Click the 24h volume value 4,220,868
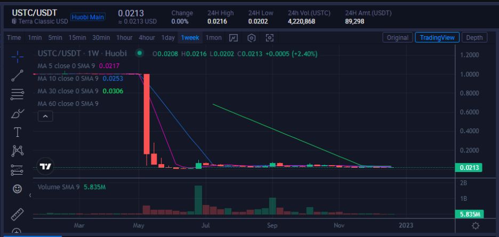The image size is (499, 237). point(301,21)
